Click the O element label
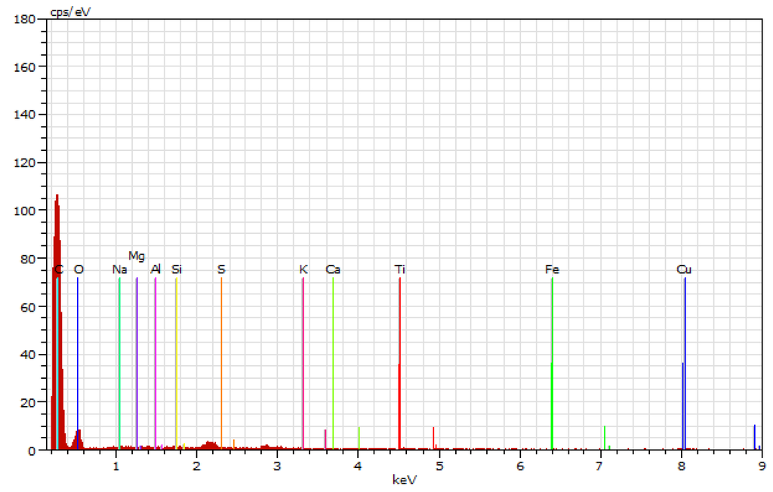The height and width of the screenshot is (492, 773). click(x=79, y=269)
